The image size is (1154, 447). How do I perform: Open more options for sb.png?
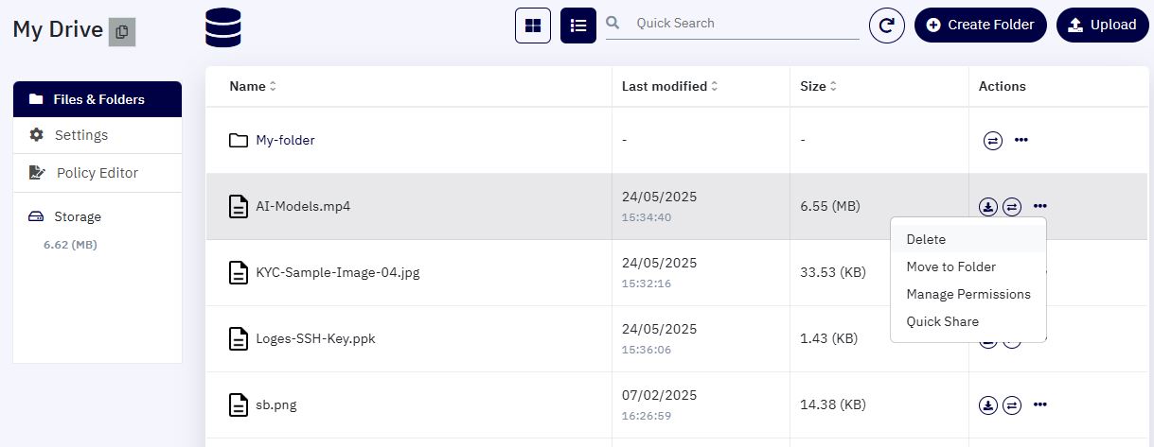(x=1040, y=404)
